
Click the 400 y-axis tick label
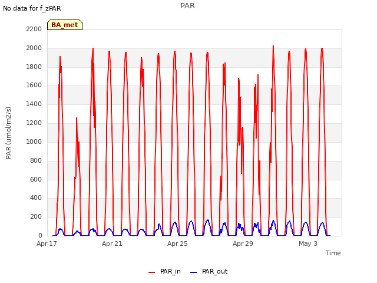point(36,198)
